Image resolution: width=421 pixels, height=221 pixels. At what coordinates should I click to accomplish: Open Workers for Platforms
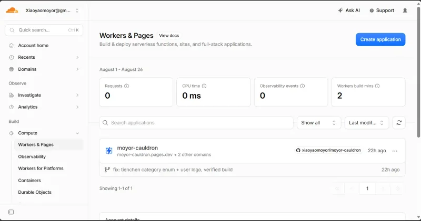41,168
